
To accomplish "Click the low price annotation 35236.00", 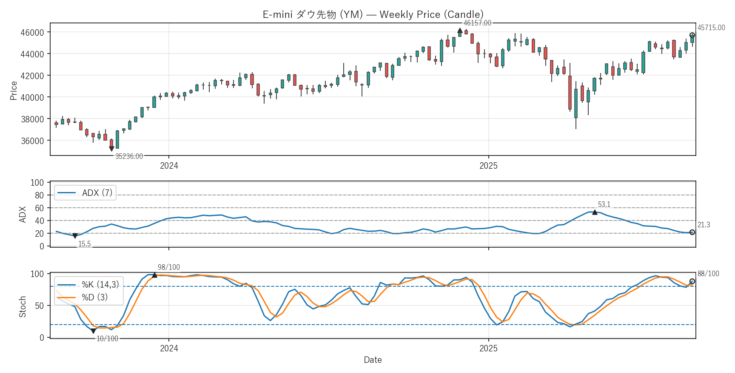I will pyautogui.click(x=129, y=156).
